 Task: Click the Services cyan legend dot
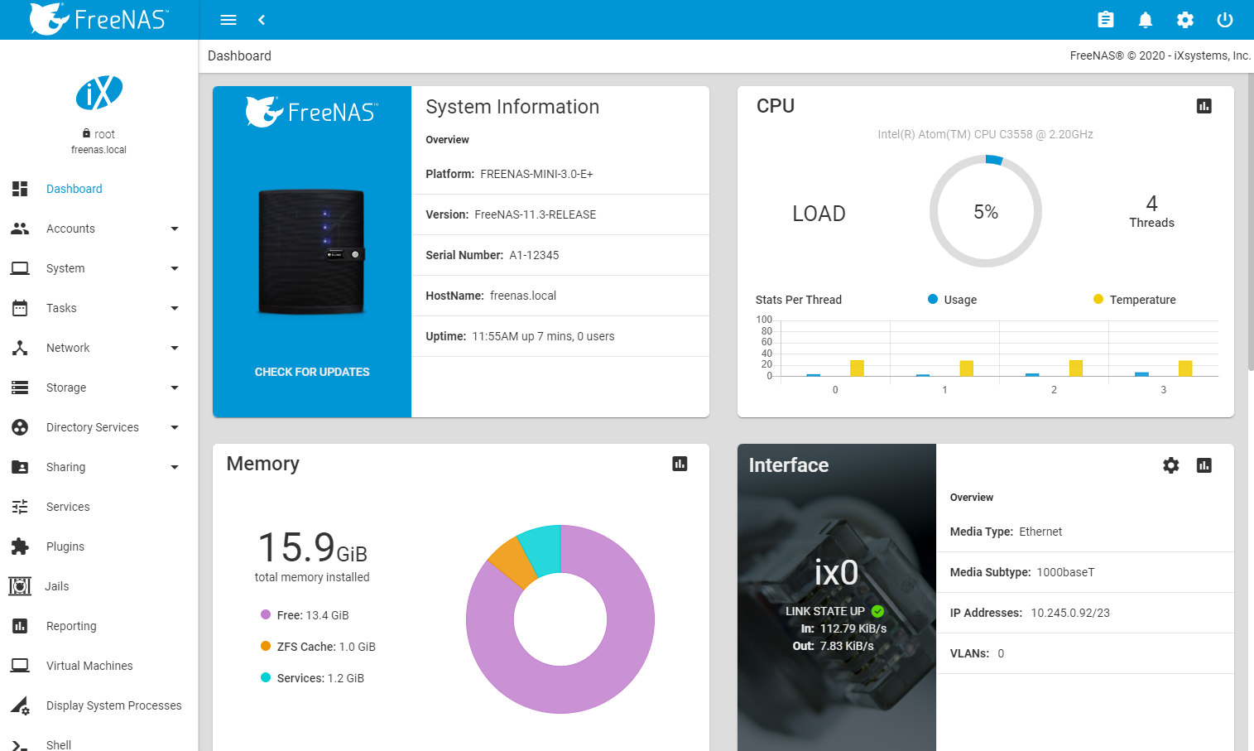click(266, 677)
